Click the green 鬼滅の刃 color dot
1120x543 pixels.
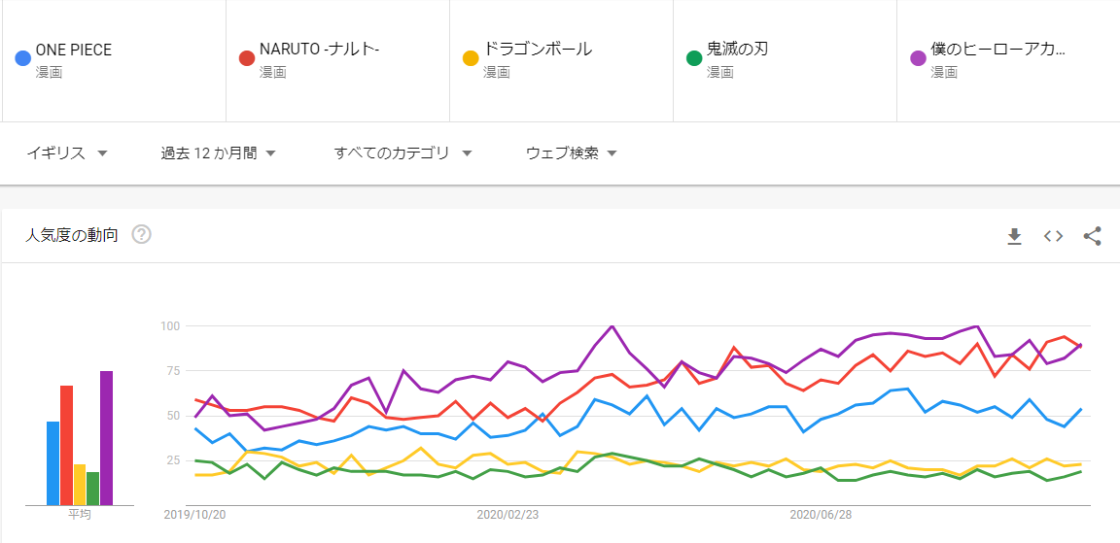[x=694, y=58]
